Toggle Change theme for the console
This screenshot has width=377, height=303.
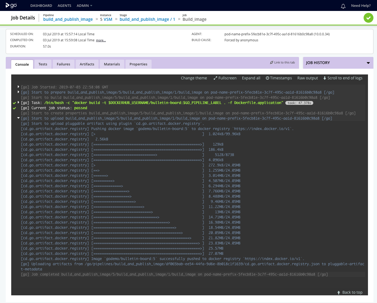coord(194,78)
